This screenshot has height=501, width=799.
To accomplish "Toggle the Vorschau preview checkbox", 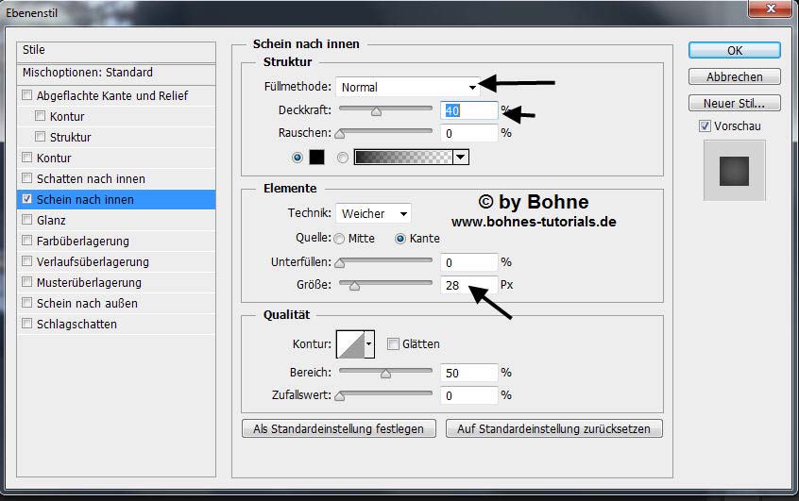I will point(705,125).
